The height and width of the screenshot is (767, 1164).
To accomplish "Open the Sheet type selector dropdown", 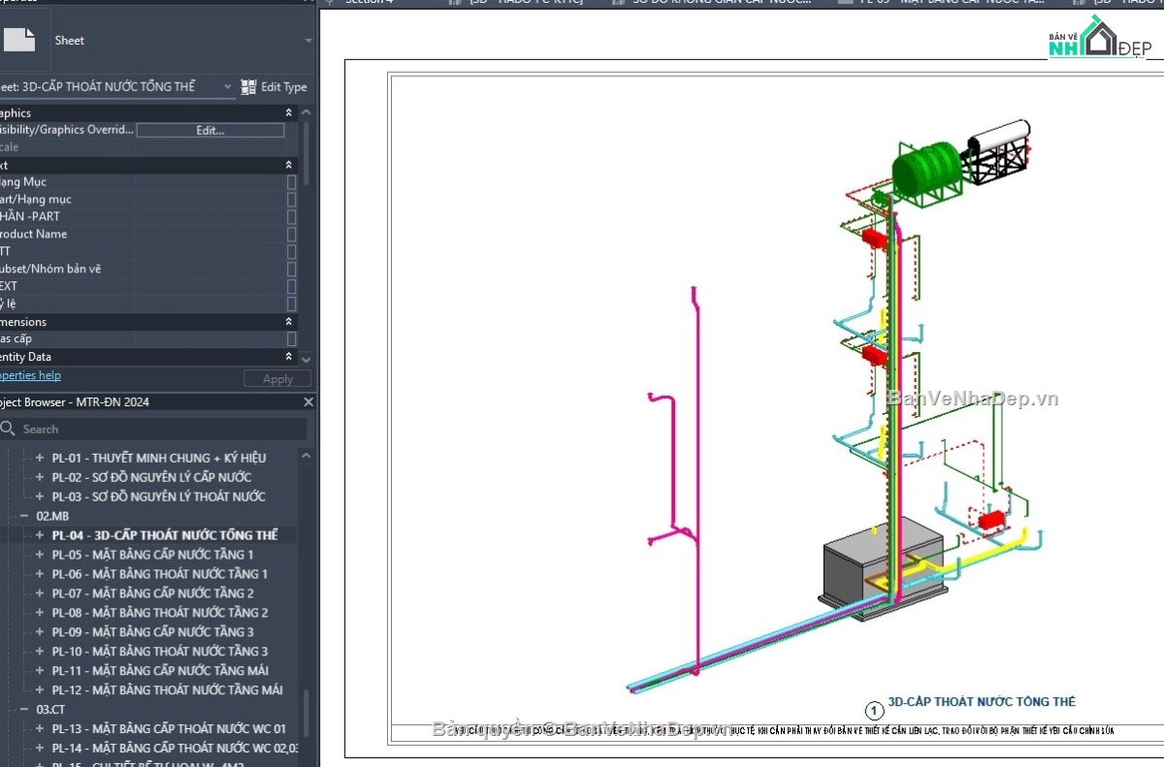I will 308,41.
